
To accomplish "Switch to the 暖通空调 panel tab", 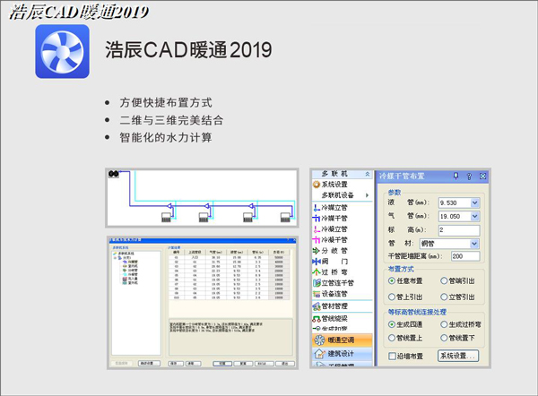I will 343,340.
